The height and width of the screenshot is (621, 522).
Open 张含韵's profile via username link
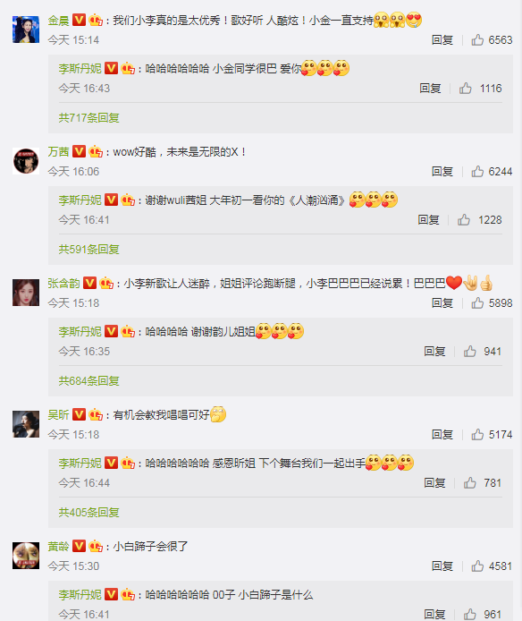[63, 283]
